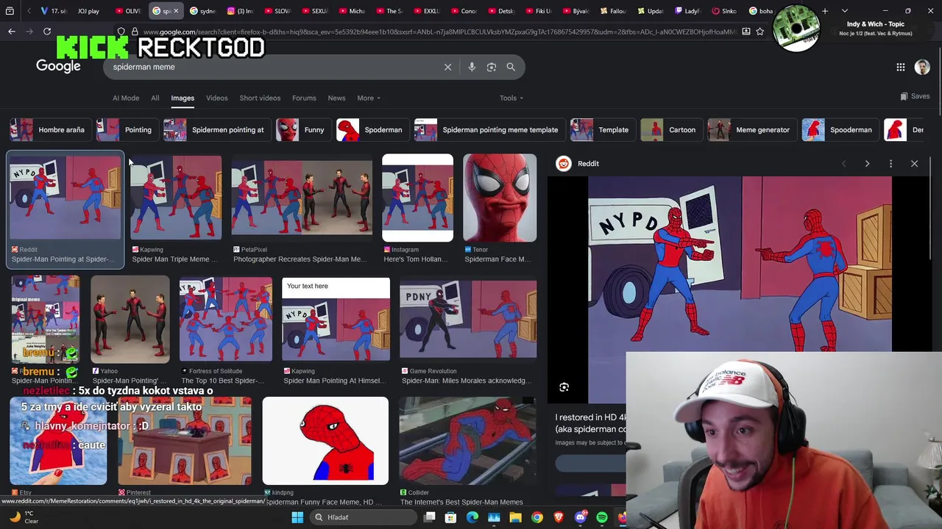Switch to Short videos tab
942x529 pixels.
coord(260,98)
